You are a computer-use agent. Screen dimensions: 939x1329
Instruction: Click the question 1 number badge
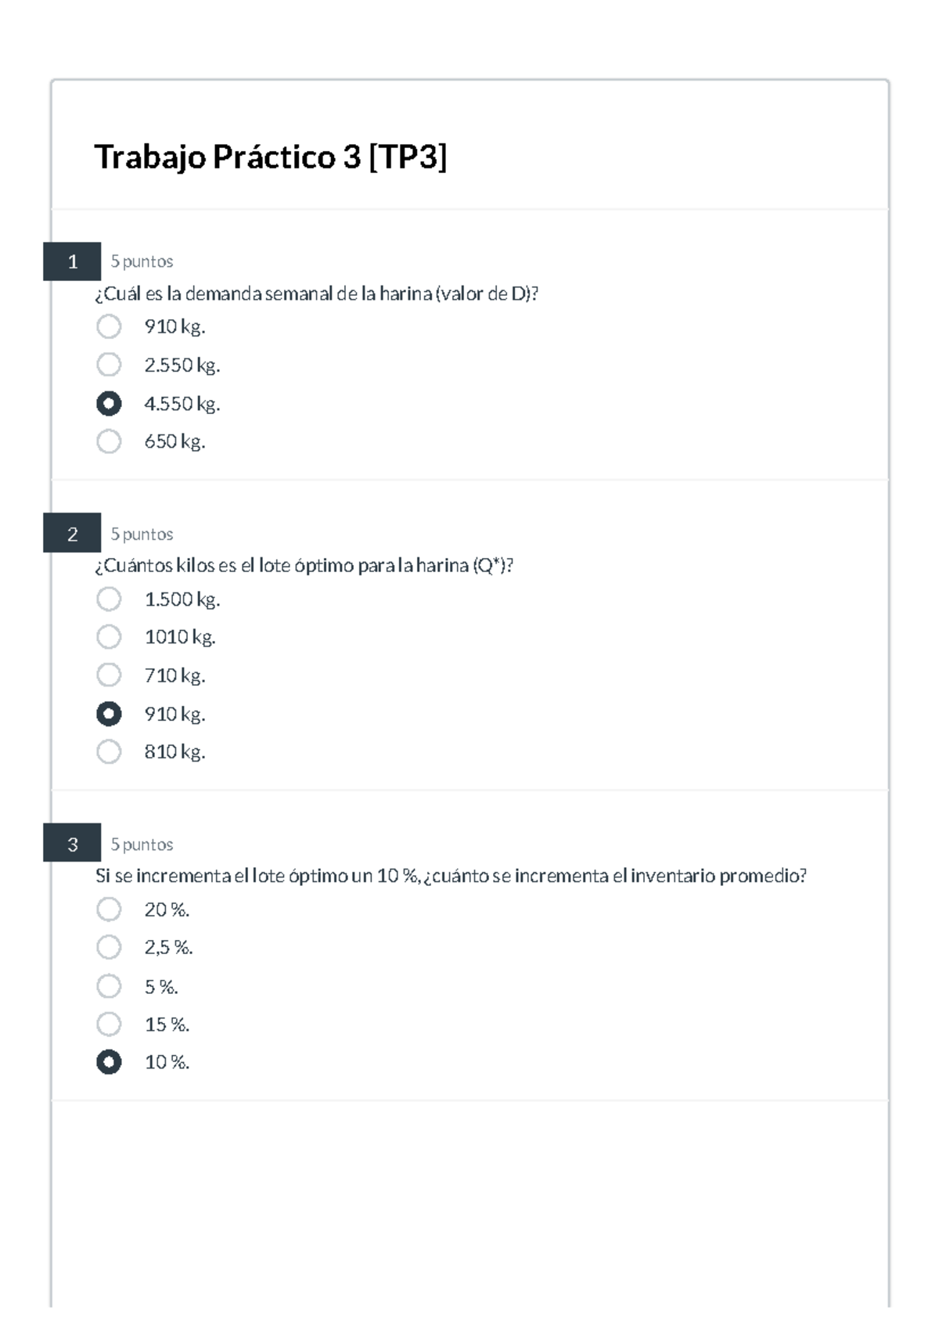click(x=72, y=261)
